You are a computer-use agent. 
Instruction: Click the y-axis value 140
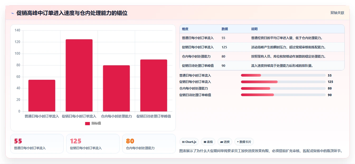(17, 30)
